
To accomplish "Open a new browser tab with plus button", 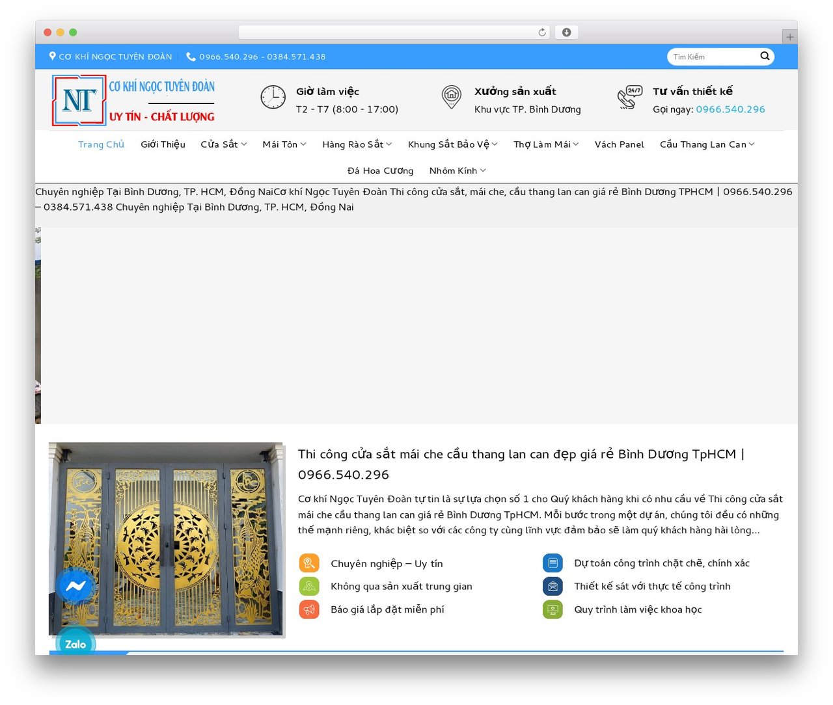I will (x=790, y=37).
